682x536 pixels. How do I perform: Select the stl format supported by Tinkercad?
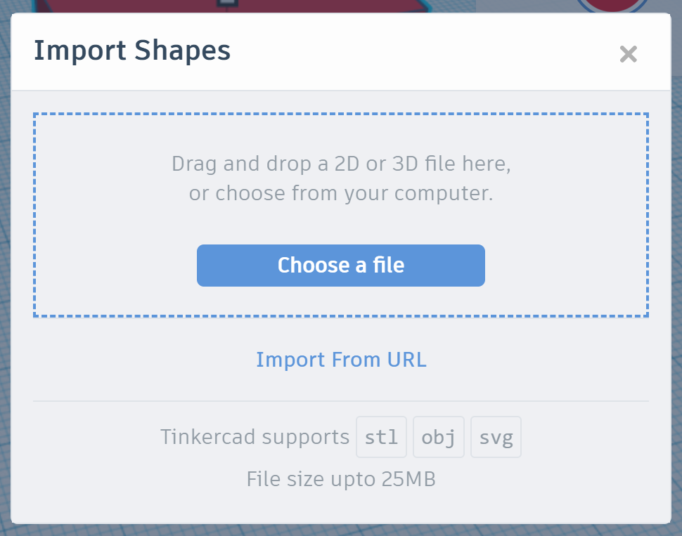click(x=381, y=436)
